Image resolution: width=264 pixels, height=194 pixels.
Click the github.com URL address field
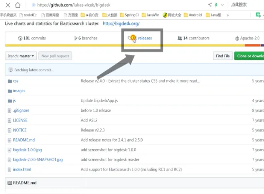pyautogui.click(x=74, y=5)
